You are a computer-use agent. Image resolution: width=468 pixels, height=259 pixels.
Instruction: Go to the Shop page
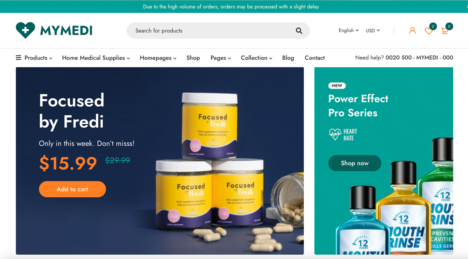[193, 58]
